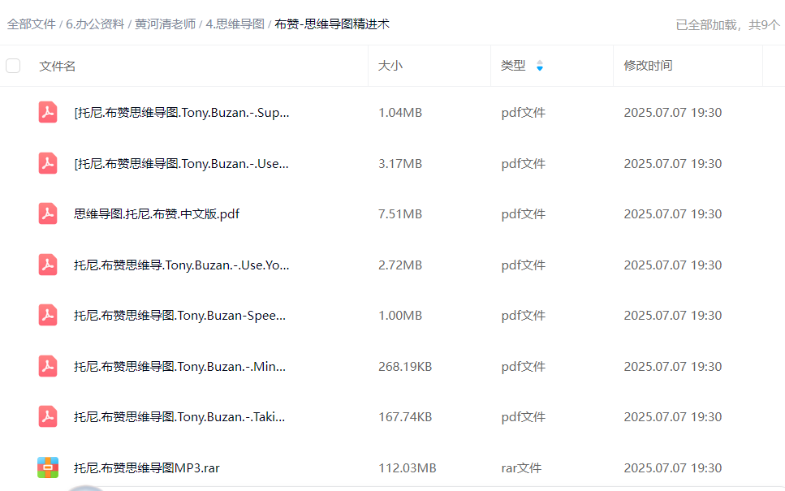Click the 修改时间 column header
The image size is (785, 491).
[x=648, y=66]
